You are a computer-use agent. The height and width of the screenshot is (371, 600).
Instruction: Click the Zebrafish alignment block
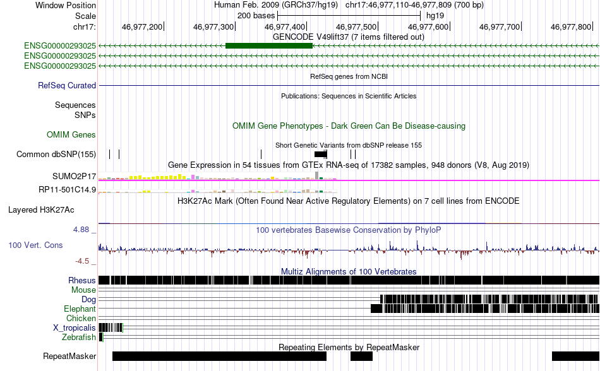101,337
